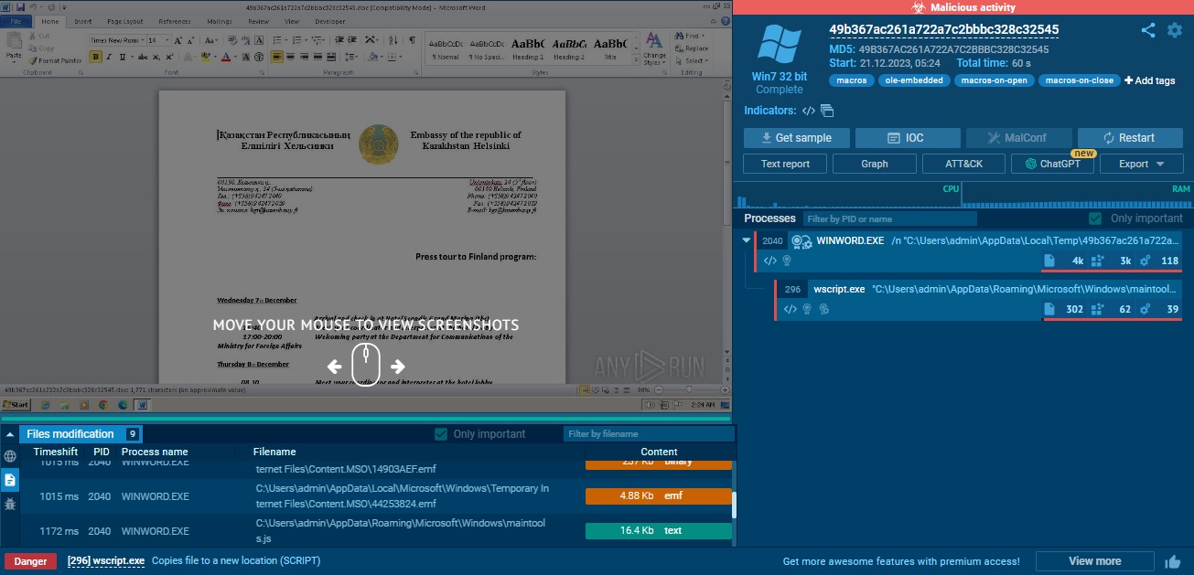Click wscript.exe script code indicator icon
1194x575 pixels.
tap(791, 309)
